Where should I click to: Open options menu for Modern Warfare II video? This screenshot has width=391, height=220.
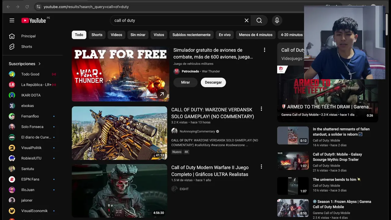click(x=261, y=167)
